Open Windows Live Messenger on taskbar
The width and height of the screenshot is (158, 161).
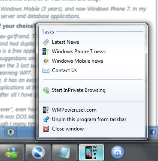point(12,152)
